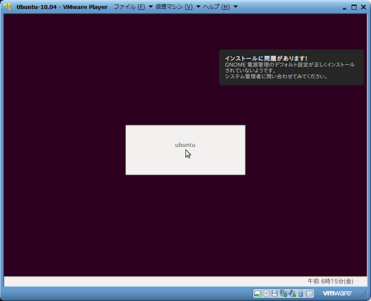Click the インストールに問題があります notification bubble

point(291,67)
